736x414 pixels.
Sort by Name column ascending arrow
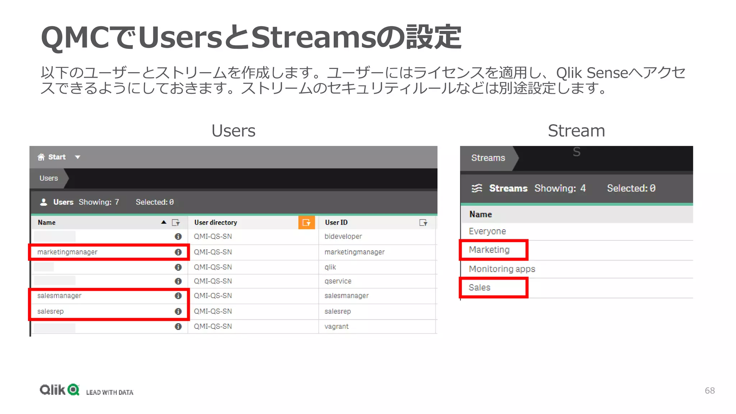(164, 222)
